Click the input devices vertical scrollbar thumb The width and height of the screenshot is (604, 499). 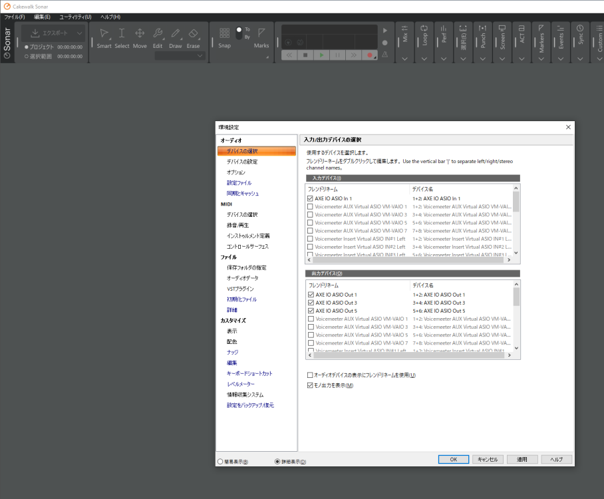pos(516,202)
